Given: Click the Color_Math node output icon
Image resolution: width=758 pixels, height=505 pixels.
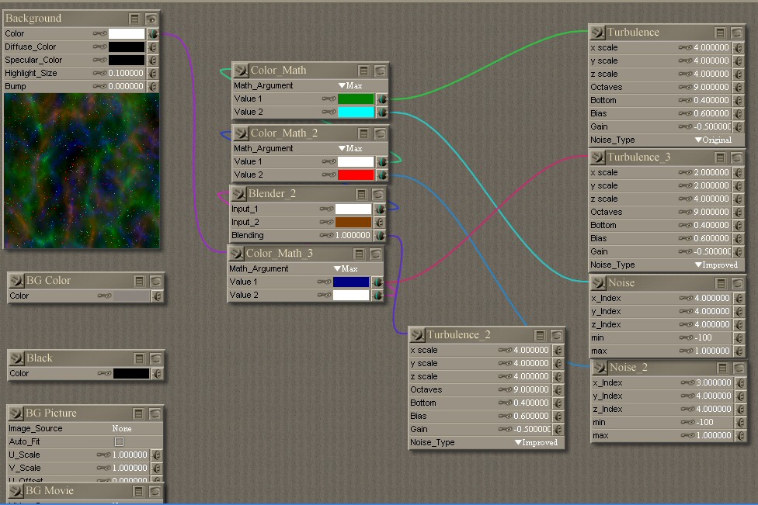Looking at the screenshot, I should tap(241, 71).
